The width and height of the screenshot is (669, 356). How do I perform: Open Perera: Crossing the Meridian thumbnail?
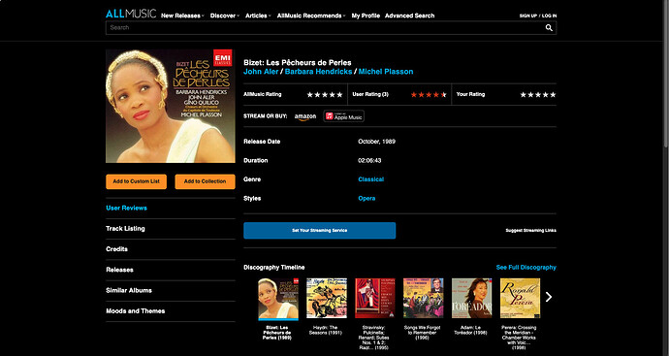[520, 299]
